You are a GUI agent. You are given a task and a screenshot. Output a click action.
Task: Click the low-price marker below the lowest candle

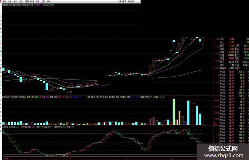70,92
